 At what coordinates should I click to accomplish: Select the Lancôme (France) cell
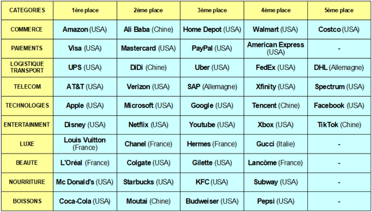(276, 163)
